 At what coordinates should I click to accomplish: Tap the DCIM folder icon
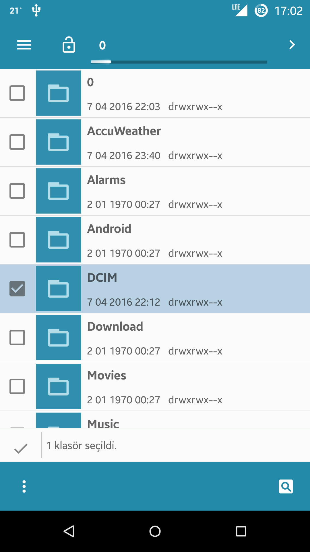click(x=59, y=289)
